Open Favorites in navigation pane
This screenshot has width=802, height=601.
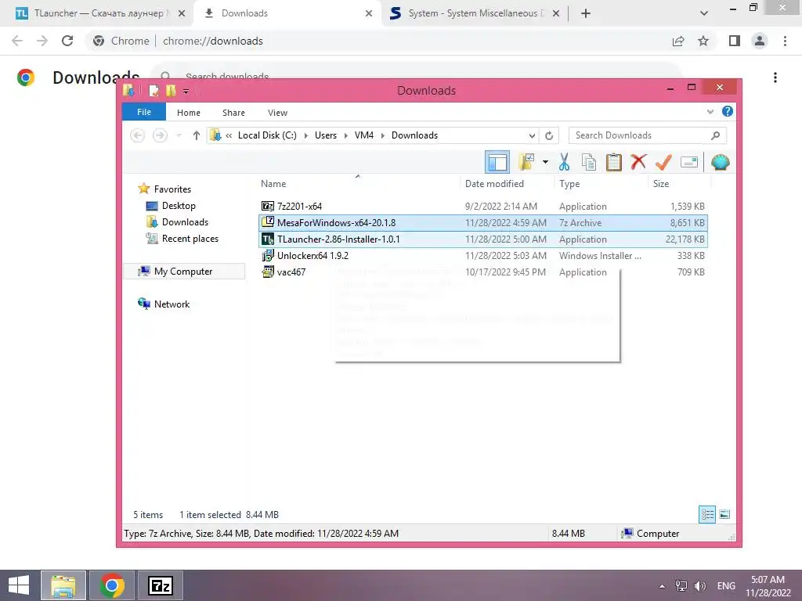click(x=172, y=189)
